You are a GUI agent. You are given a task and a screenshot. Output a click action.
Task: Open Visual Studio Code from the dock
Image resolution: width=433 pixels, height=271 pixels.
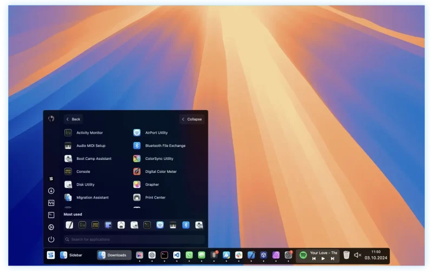click(x=177, y=255)
